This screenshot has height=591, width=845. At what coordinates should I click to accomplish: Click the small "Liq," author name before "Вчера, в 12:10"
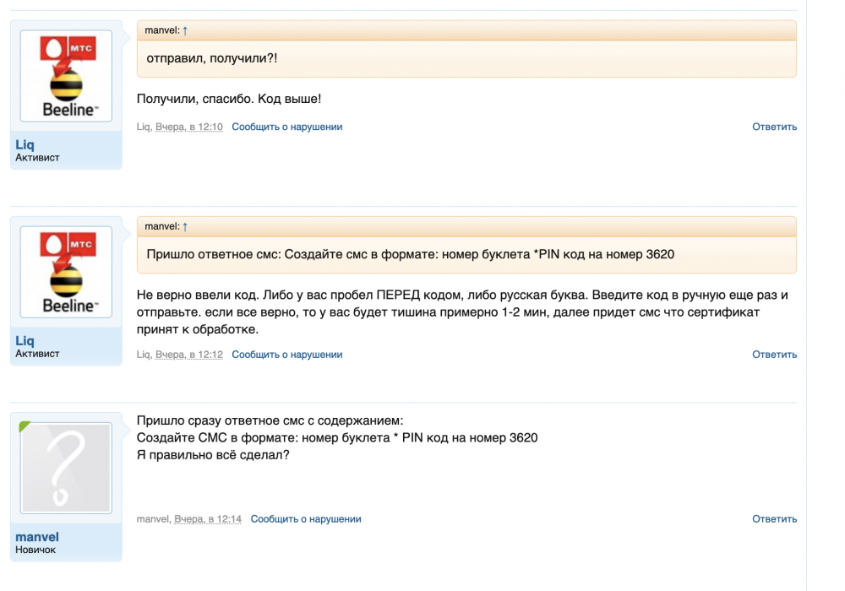(x=144, y=127)
